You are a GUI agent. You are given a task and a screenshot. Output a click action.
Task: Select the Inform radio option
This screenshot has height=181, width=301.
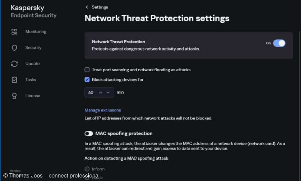coord(87,169)
